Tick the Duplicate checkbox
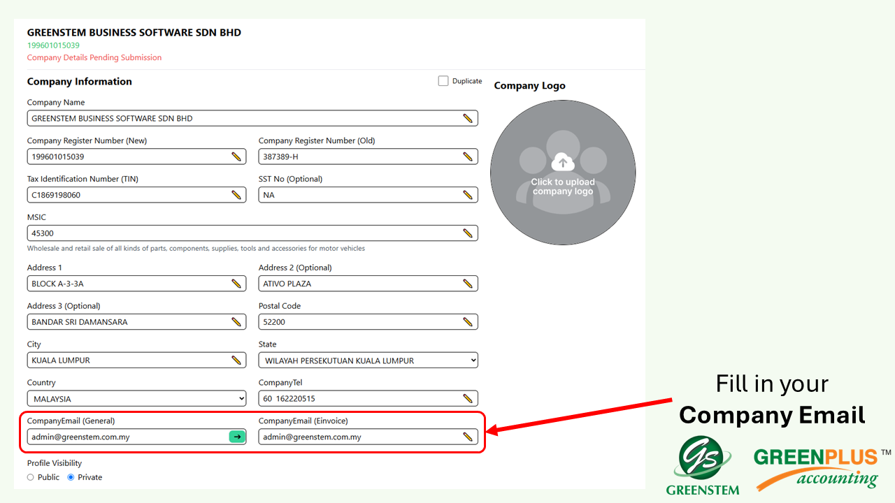This screenshot has width=895, height=503. (443, 81)
